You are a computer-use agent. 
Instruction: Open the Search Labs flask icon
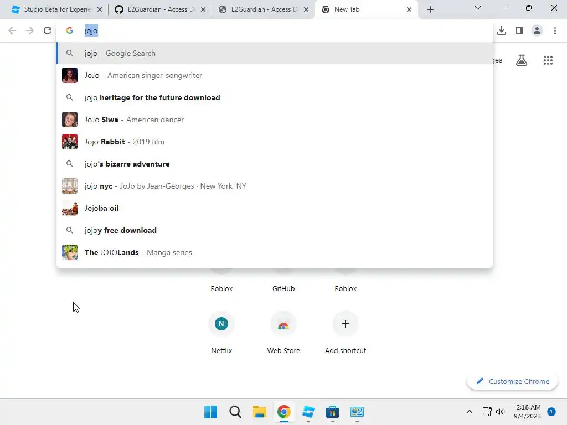click(522, 60)
